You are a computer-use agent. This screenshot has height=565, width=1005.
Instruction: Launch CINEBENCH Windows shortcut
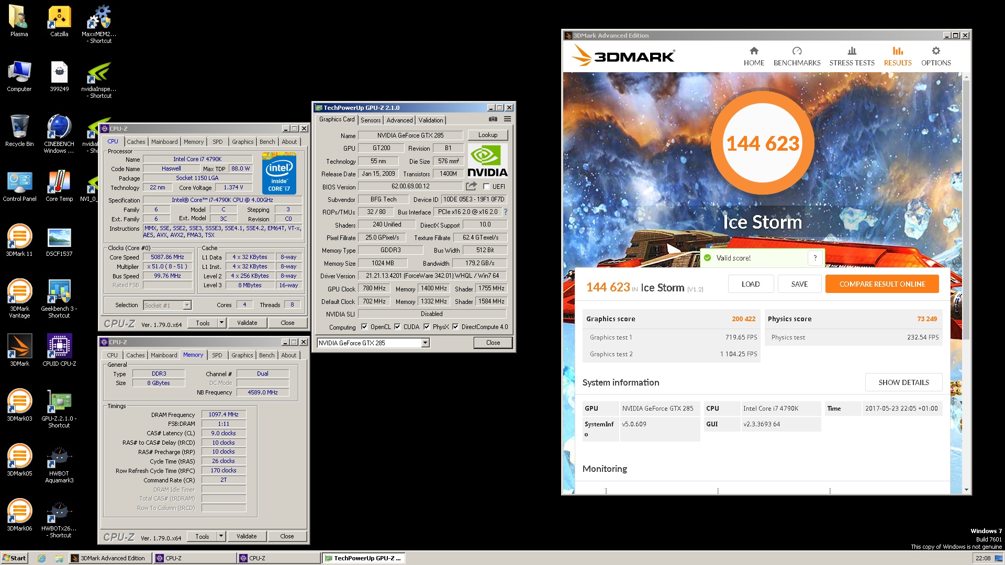[x=59, y=134]
